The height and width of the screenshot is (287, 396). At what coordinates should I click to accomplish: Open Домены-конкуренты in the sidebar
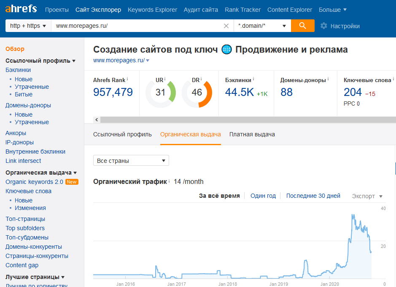[x=34, y=247]
